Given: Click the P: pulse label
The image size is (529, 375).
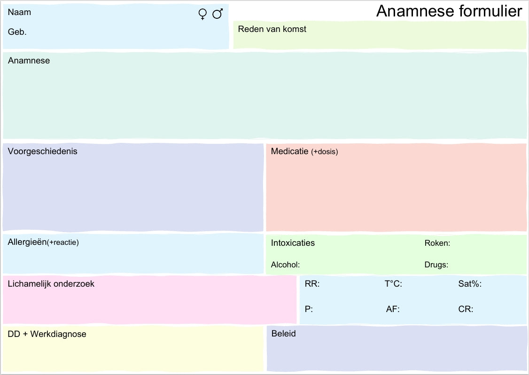Looking at the screenshot, I should 309,309.
